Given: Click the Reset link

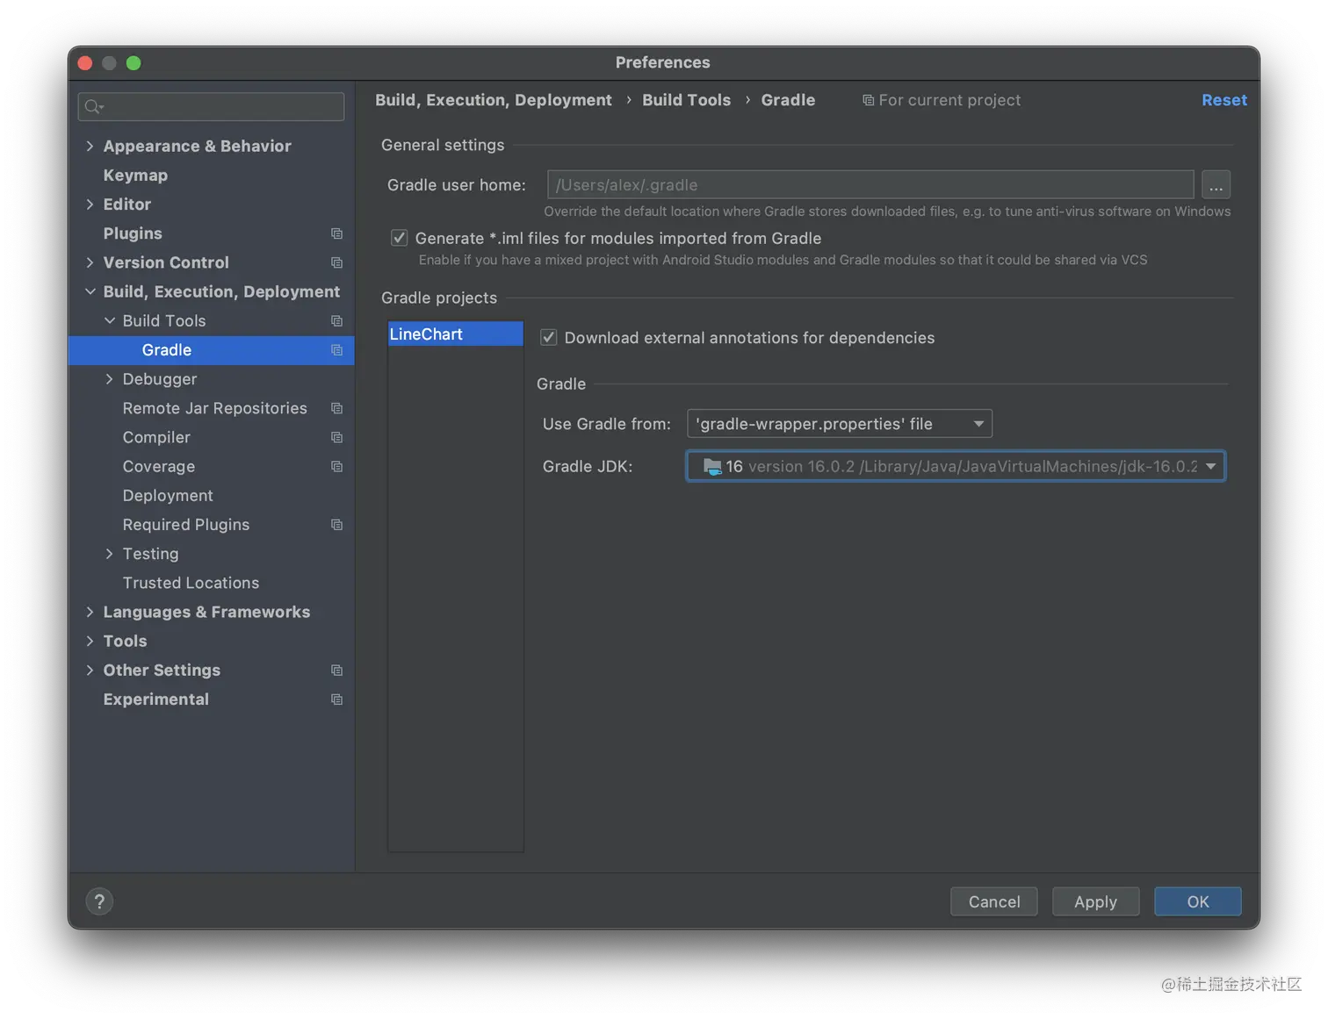Looking at the screenshot, I should (1223, 100).
